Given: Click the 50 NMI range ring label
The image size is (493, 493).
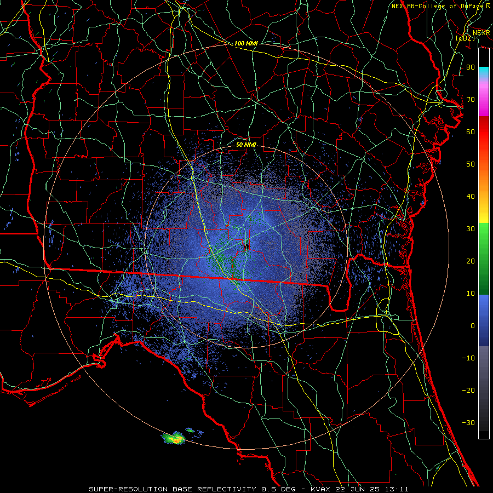Looking at the screenshot, I should pyautogui.click(x=246, y=145).
